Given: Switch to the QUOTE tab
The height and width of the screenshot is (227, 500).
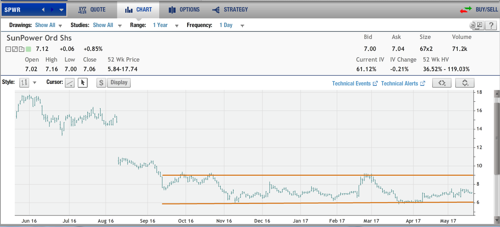Looking at the screenshot, I should tap(92, 10).
